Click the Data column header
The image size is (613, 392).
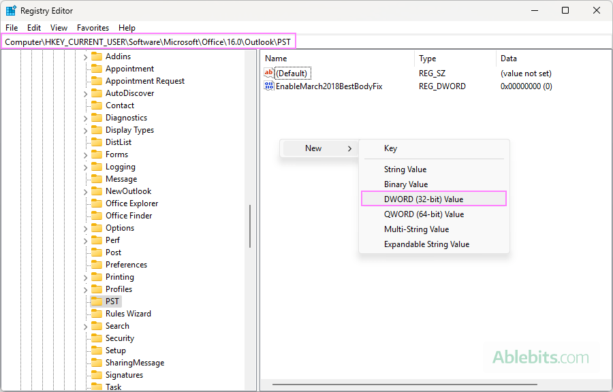point(553,59)
